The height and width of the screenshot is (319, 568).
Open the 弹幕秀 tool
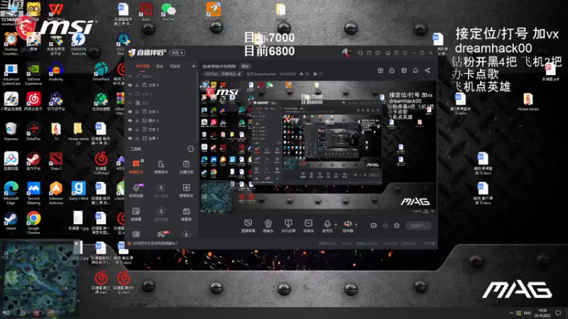coord(186,214)
